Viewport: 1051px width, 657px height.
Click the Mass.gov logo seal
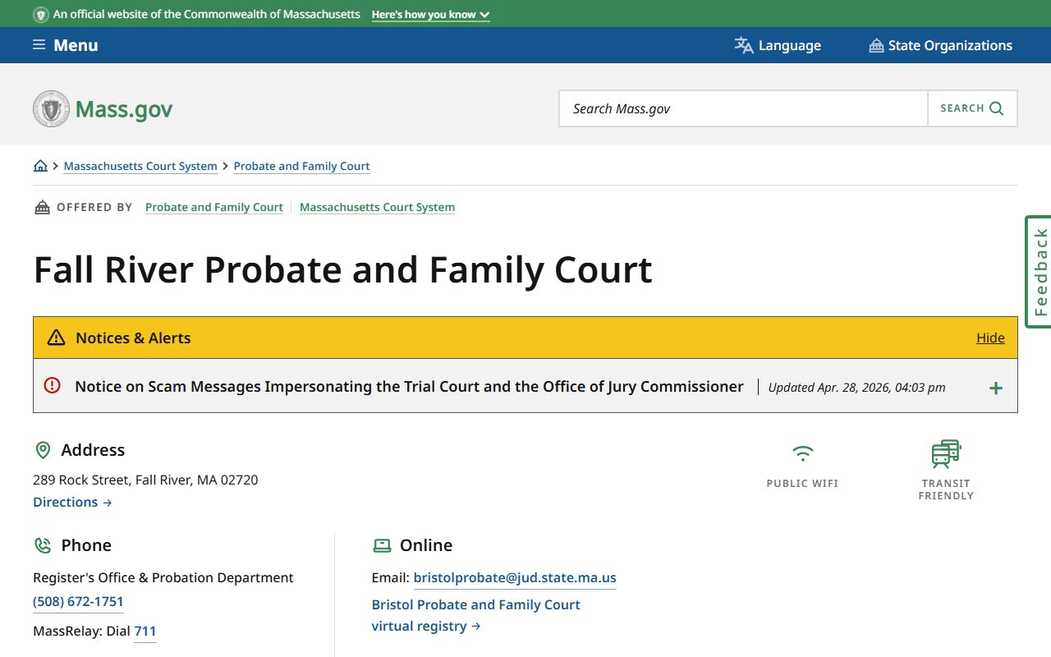[51, 108]
